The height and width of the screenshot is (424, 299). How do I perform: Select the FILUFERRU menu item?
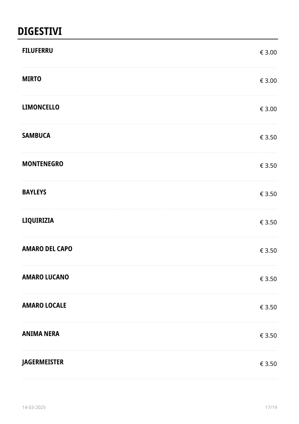pyautogui.click(x=37, y=51)
